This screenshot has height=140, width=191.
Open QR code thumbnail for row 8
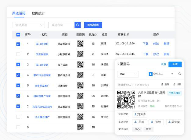click(x=80, y=117)
